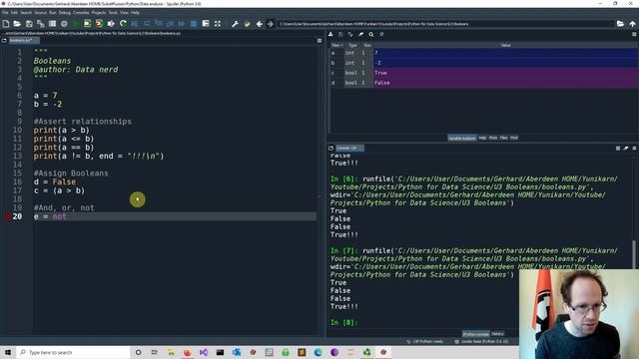Create a new file from the toolbar
This screenshot has width=639, height=359.
click(x=6, y=24)
